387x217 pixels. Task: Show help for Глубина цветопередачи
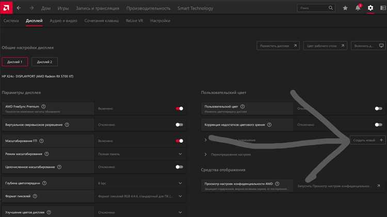44,183
